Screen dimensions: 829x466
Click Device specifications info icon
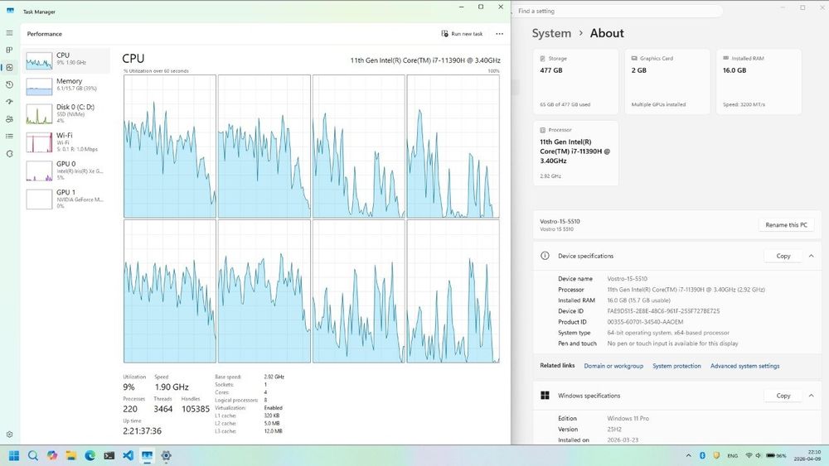pyautogui.click(x=545, y=256)
